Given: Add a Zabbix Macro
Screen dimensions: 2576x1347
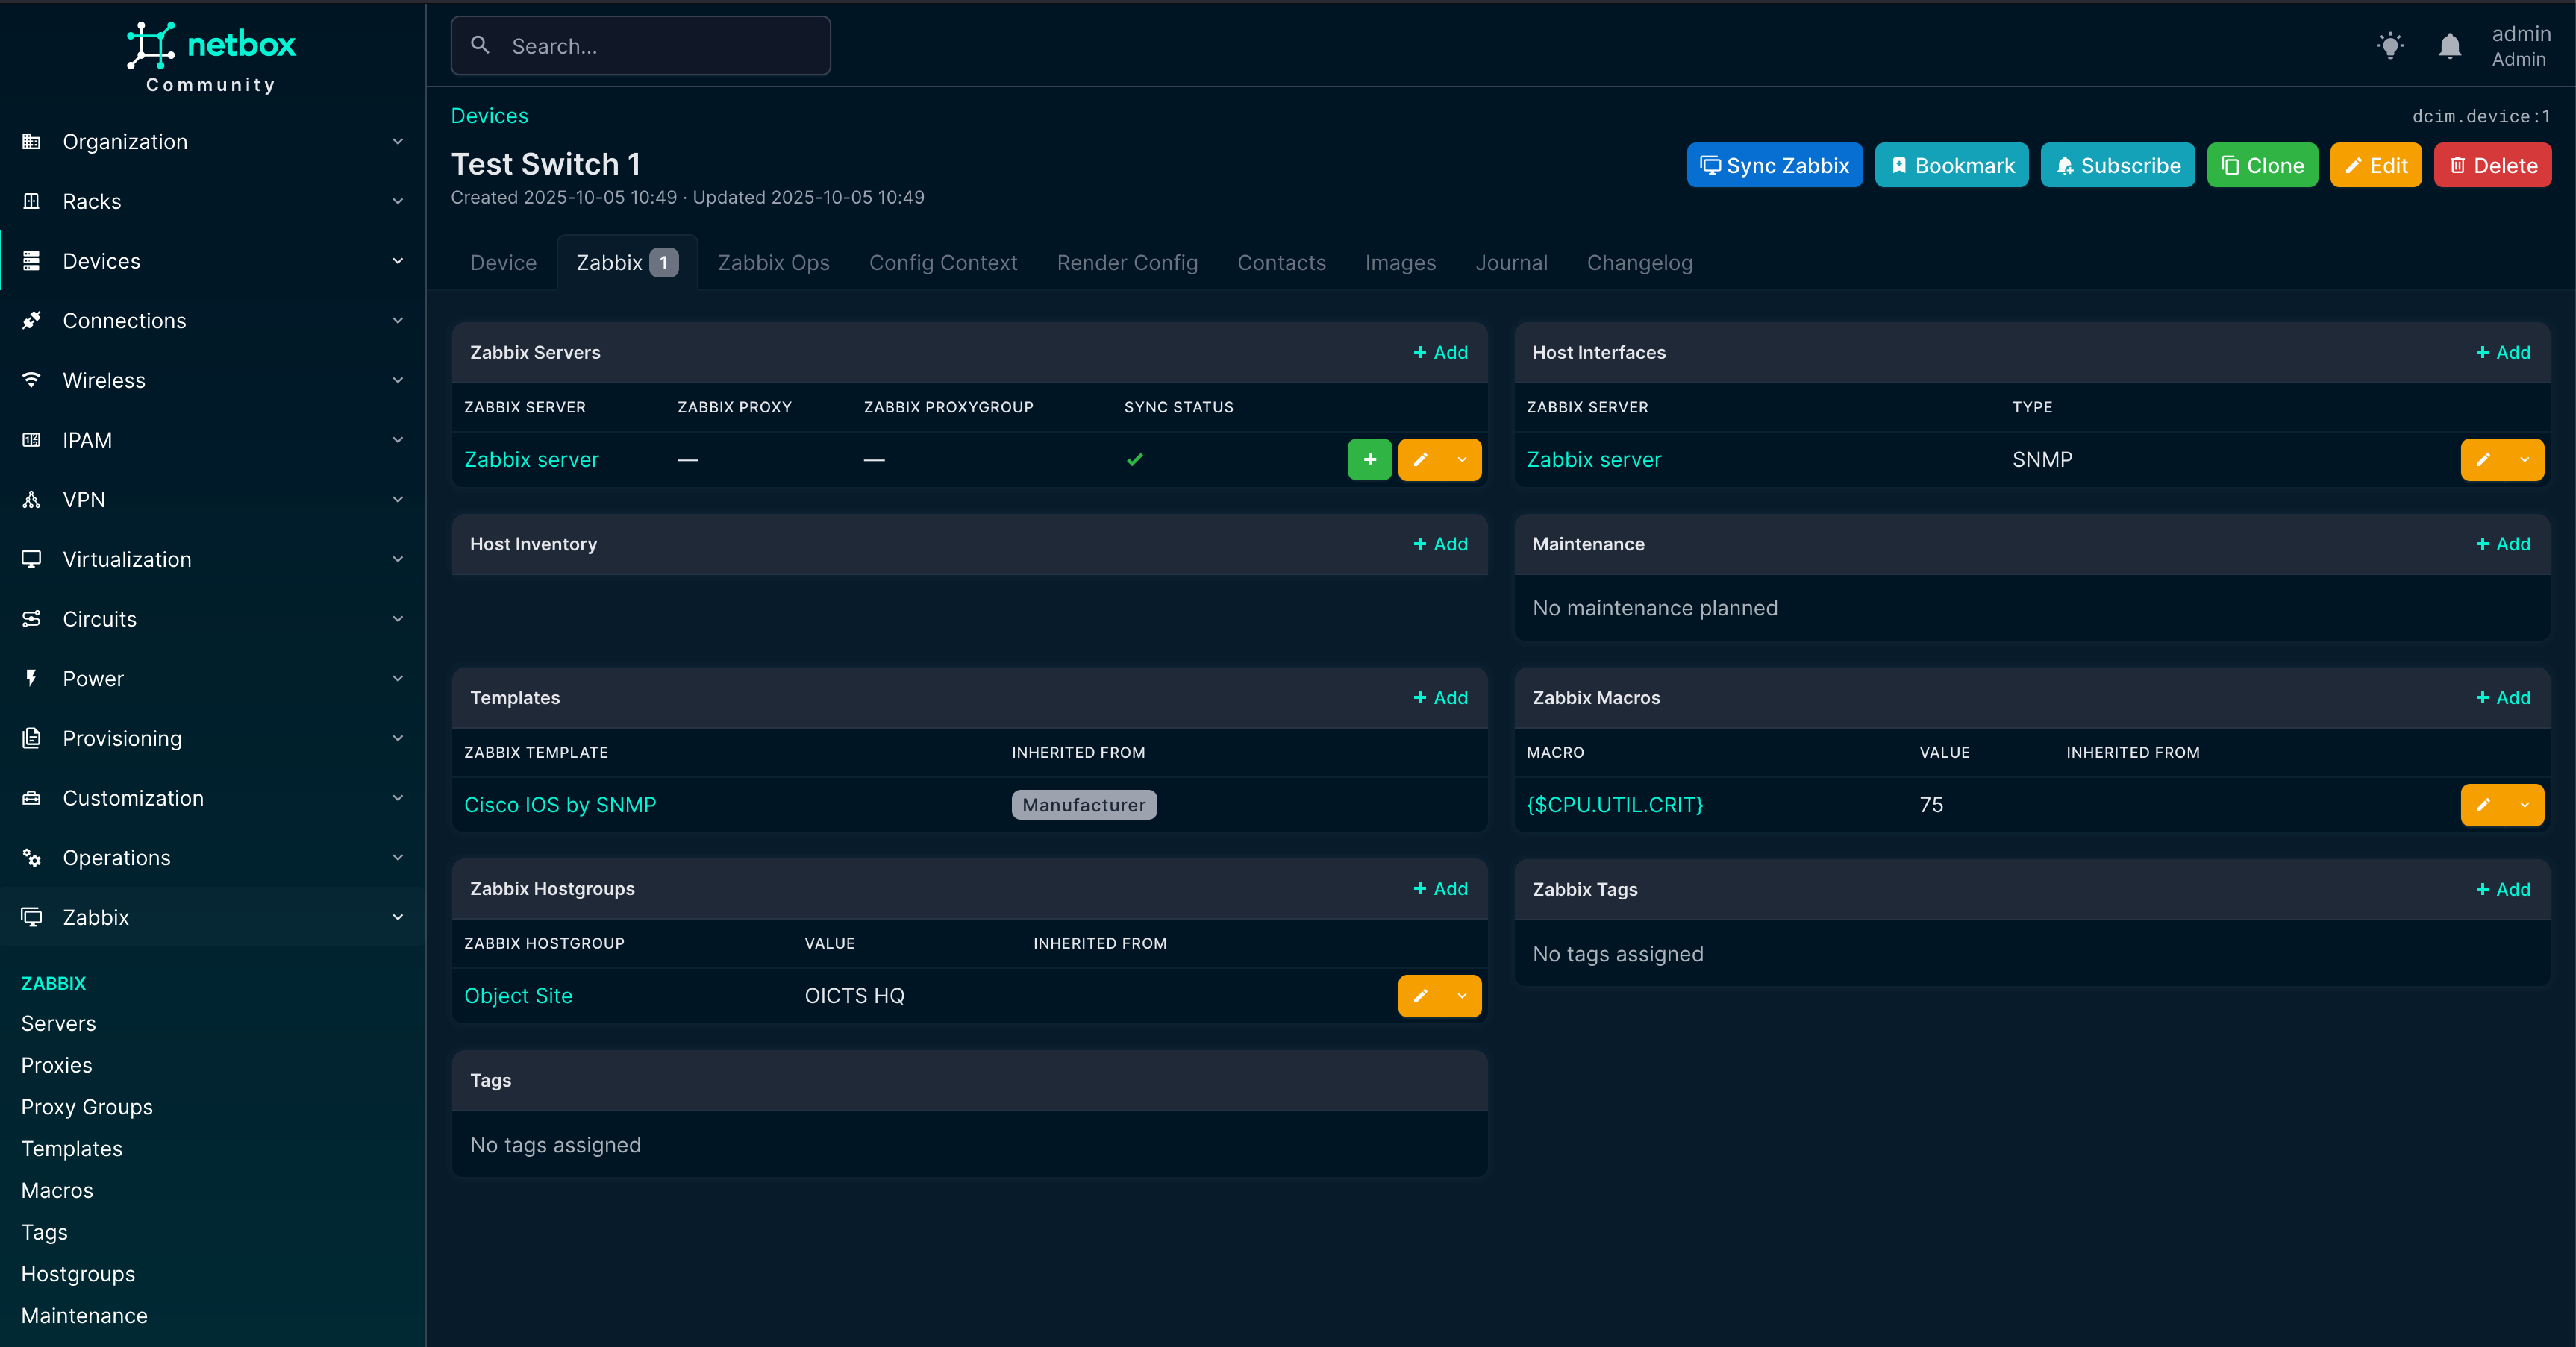Looking at the screenshot, I should 2502,697.
